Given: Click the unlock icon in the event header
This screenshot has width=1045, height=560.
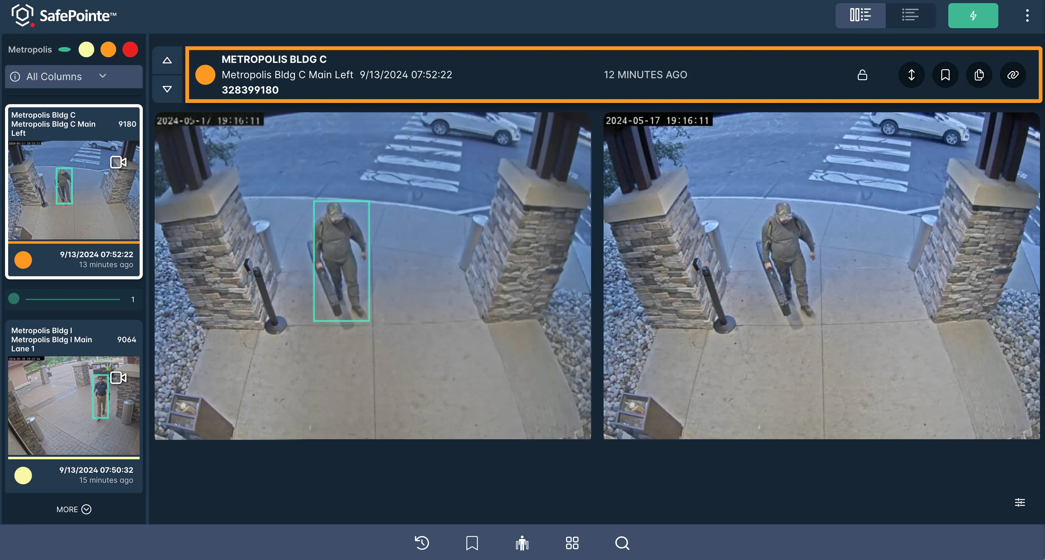Looking at the screenshot, I should [862, 74].
